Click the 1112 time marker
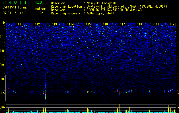Screen dimensions: 179x113 tap(36, 24)
